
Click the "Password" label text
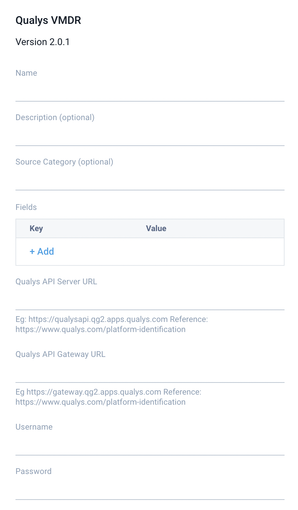[34, 471]
